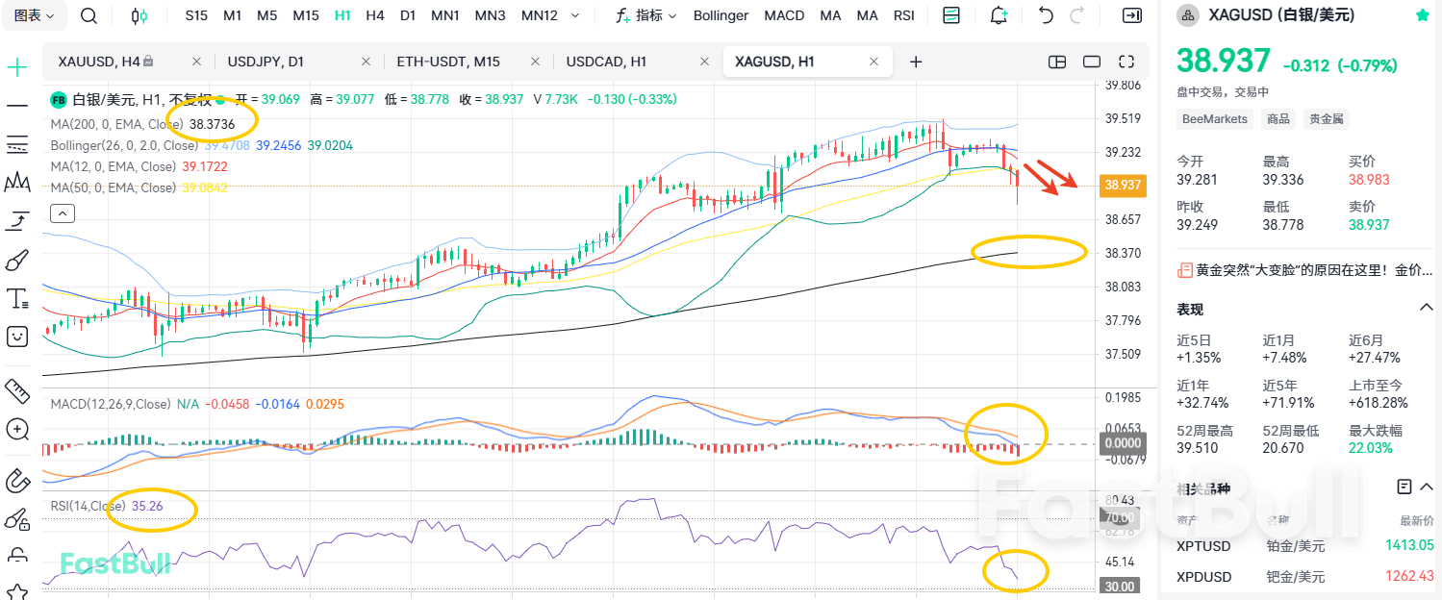
Task: Switch to the USDJPY D1 tab
Action: (x=266, y=61)
